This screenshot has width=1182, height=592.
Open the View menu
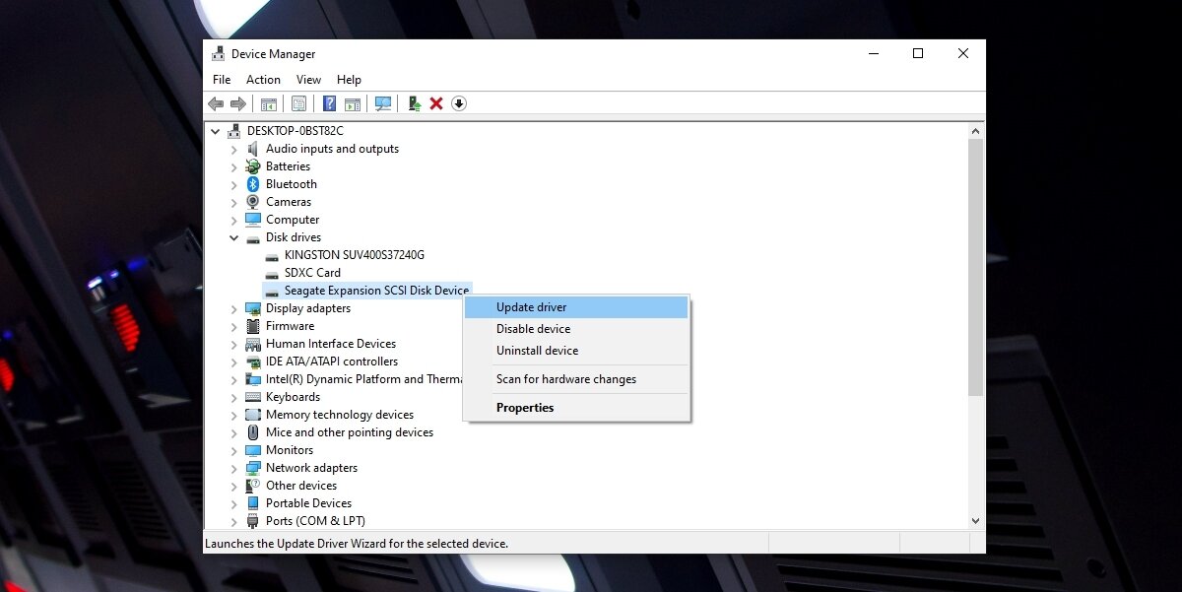tap(308, 80)
